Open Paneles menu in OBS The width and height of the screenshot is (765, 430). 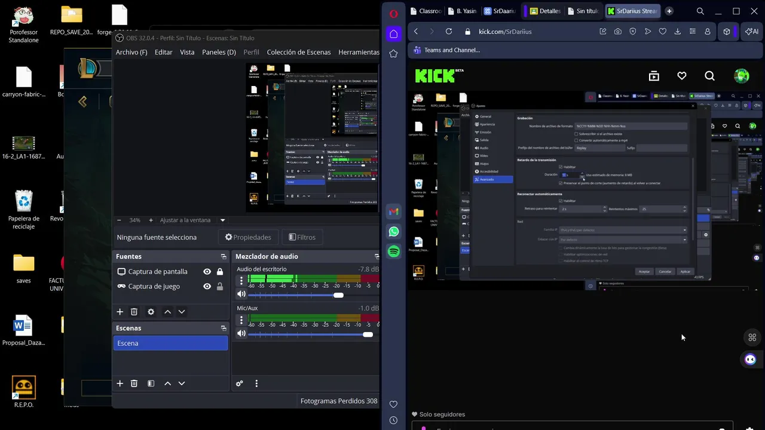219,52
